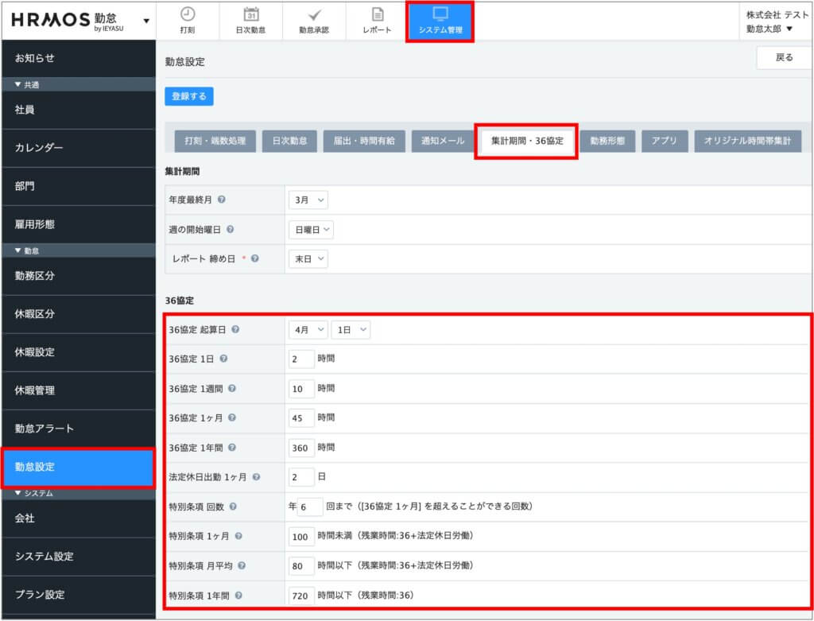
Task: Open the レポート 締め日 dropdown
Action: tap(308, 258)
